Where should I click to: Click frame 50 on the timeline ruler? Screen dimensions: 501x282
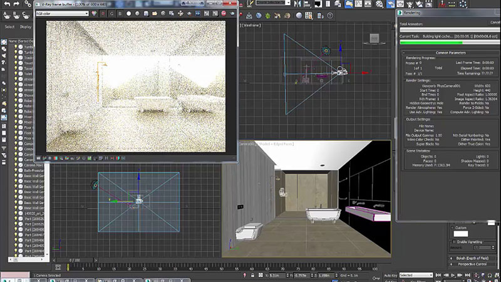[221, 268]
